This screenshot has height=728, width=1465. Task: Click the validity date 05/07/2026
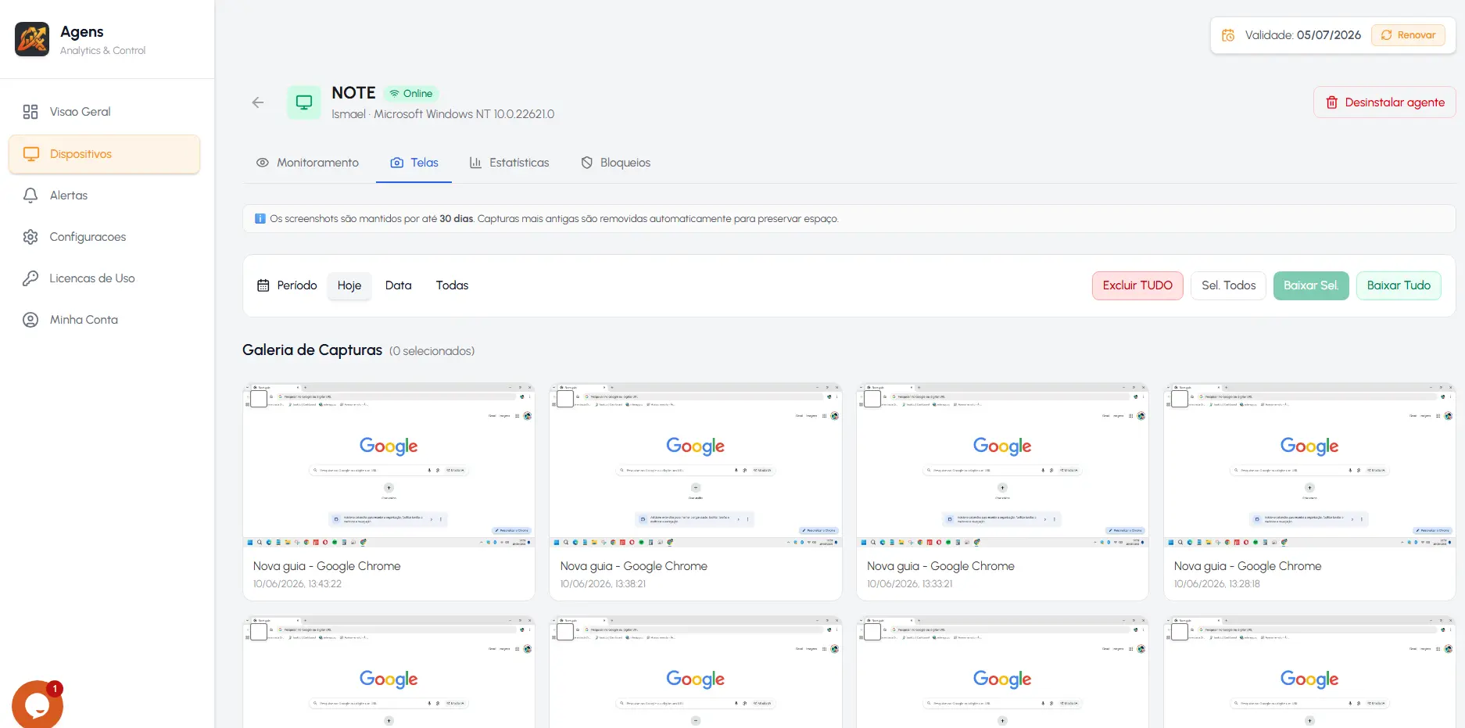pos(1329,35)
